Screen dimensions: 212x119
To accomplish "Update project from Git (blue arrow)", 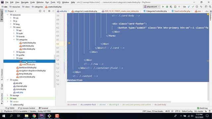I will (189, 7).
